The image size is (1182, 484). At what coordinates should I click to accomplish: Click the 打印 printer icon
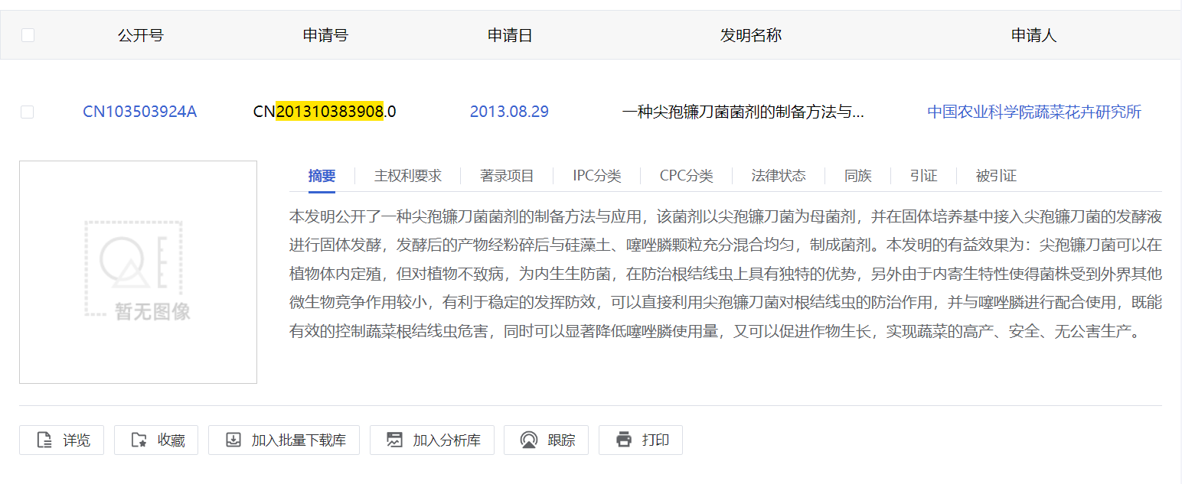coord(624,440)
